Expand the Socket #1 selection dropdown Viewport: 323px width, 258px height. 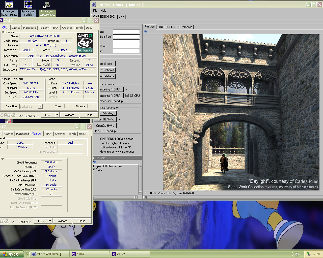click(40, 107)
